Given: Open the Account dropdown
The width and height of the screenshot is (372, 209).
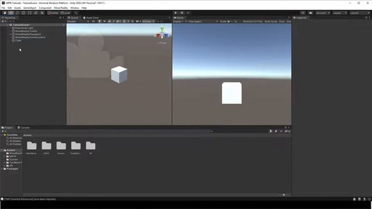Looking at the screenshot, I should (323, 13).
